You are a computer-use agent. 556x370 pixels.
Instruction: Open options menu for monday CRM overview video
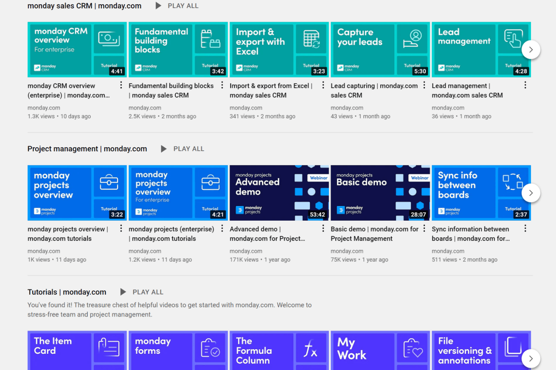tap(121, 85)
